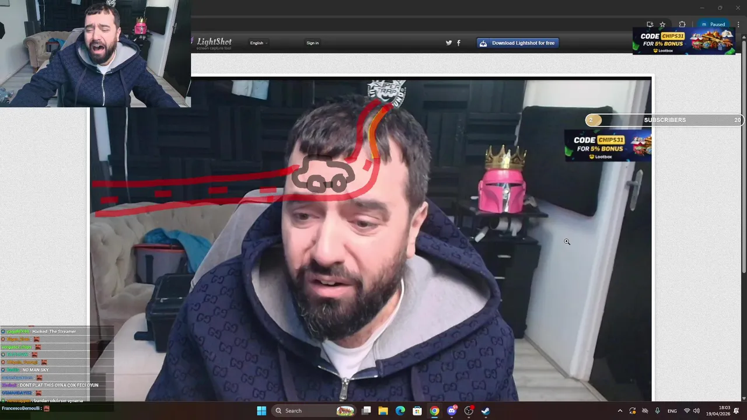Viewport: 747px width, 420px height.
Task: Click the chat message 'NO MAN SKY'
Action: tap(36, 370)
